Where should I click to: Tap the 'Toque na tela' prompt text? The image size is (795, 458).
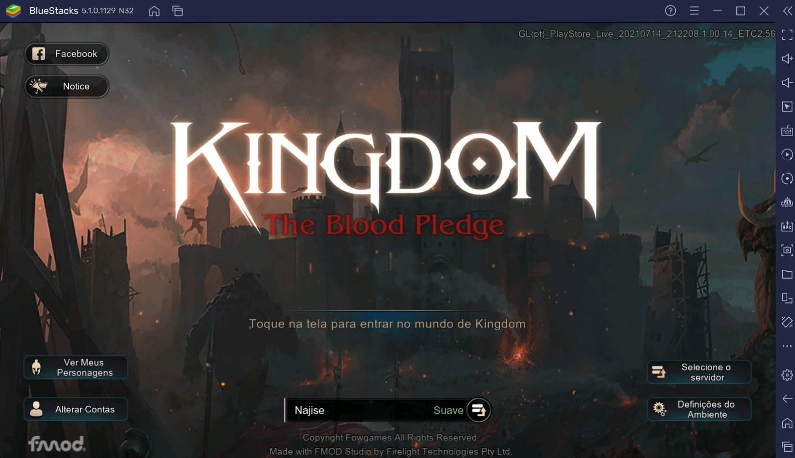[x=387, y=324]
